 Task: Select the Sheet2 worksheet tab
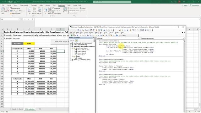(x=14, y=109)
